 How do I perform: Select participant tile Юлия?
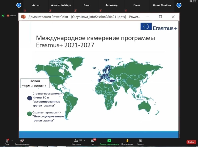(86, 6)
